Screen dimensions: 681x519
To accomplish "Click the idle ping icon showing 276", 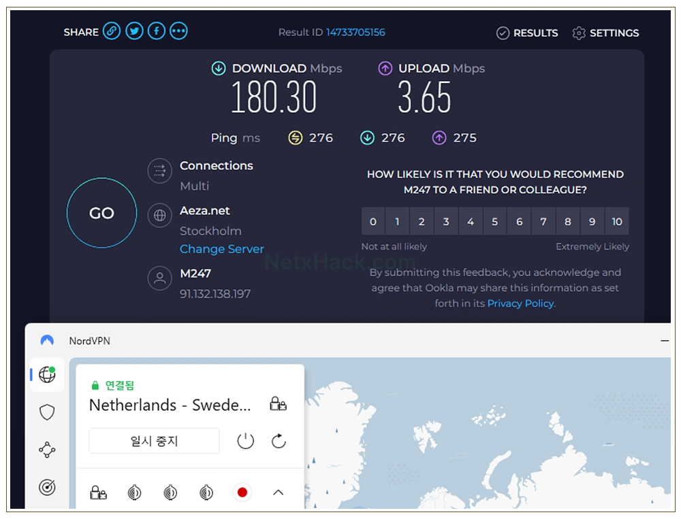I will (x=296, y=138).
